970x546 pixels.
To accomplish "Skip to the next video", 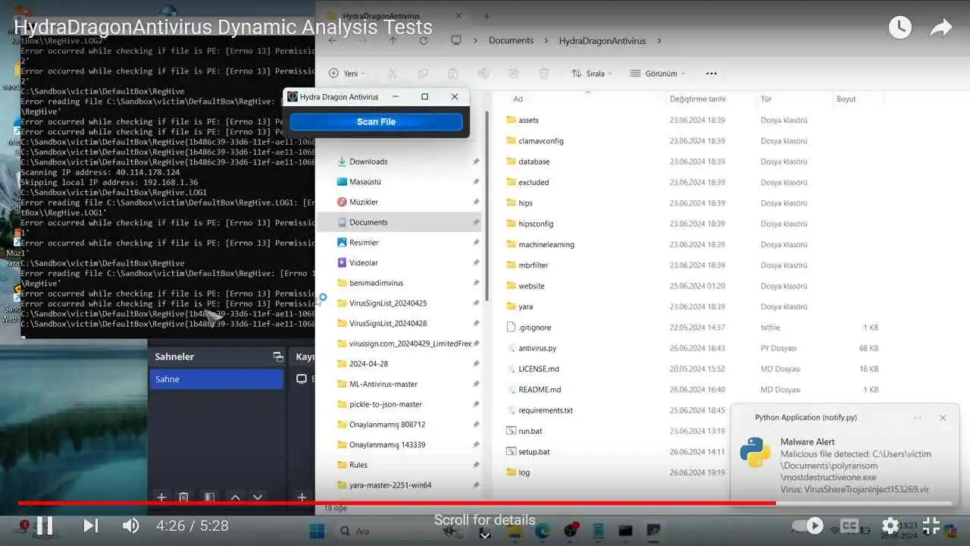I will tap(90, 525).
